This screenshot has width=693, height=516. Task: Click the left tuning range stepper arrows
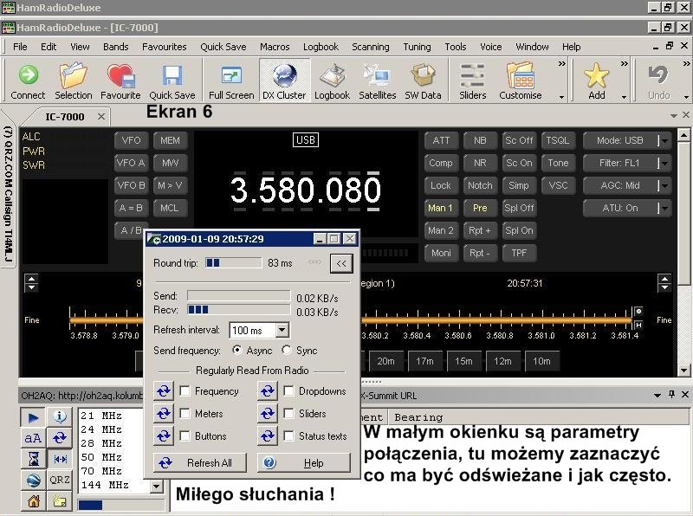point(31,283)
